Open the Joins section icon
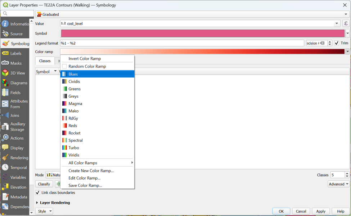 tap(5, 115)
